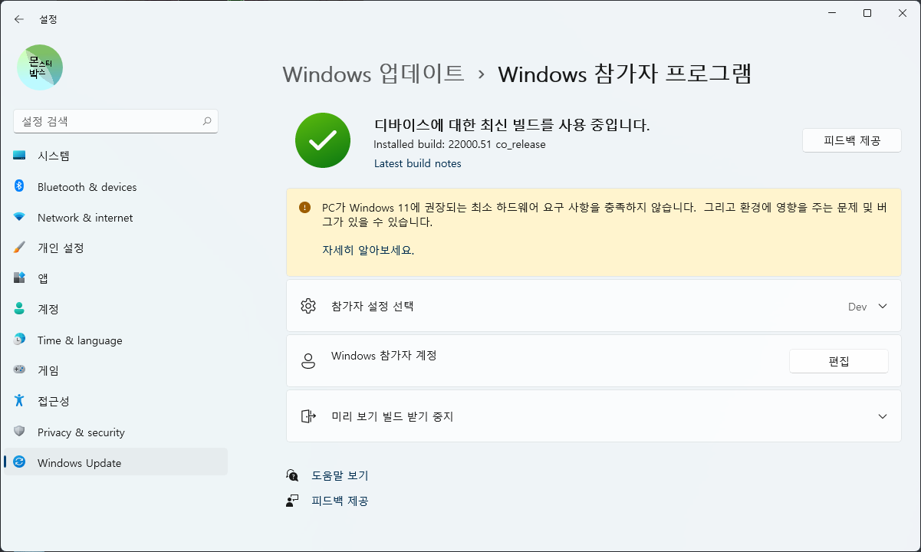Open the user profile avatar

click(x=40, y=67)
